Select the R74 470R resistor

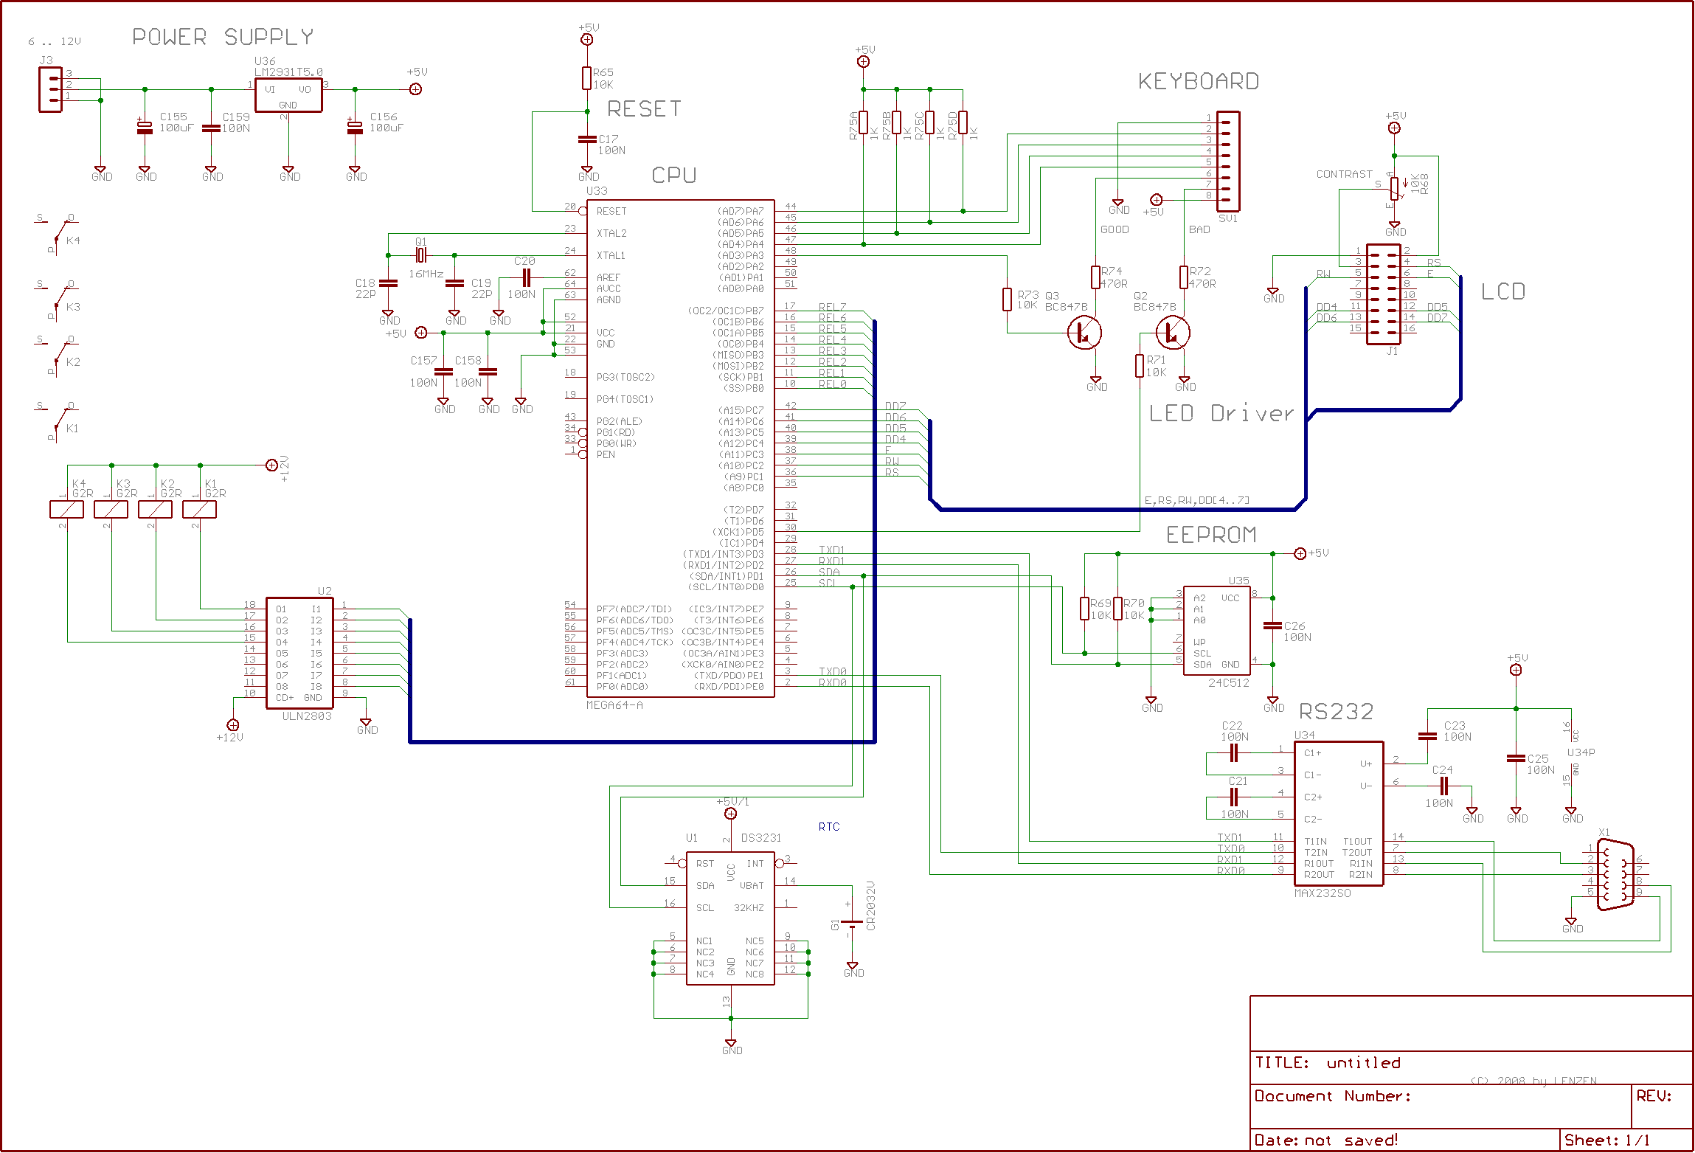tap(1096, 277)
